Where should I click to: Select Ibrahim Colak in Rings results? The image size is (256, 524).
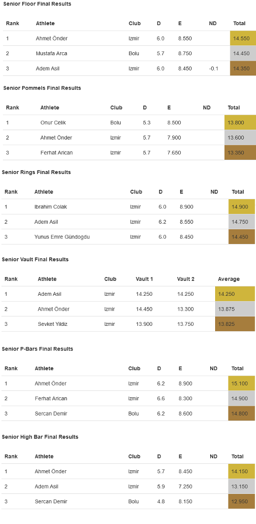coord(51,207)
